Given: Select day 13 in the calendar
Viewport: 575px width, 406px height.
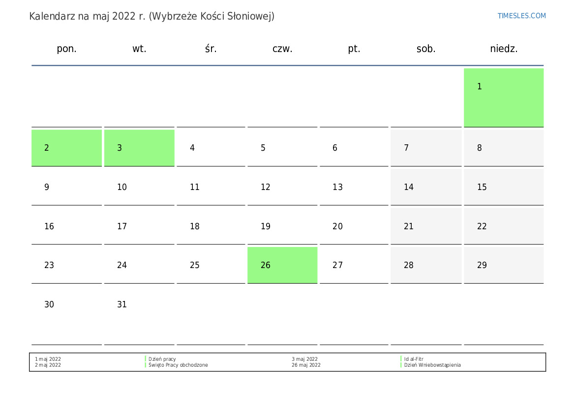Looking at the screenshot, I should (x=354, y=187).
